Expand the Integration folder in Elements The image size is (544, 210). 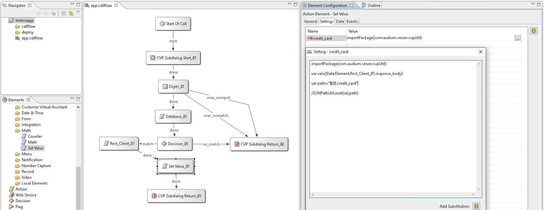[31, 125]
